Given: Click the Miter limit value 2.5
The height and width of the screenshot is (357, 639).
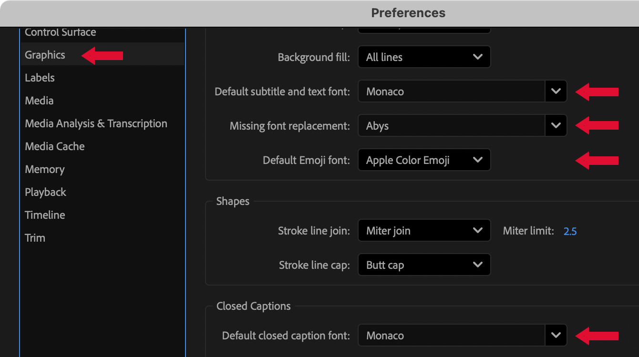Looking at the screenshot, I should 570,231.
